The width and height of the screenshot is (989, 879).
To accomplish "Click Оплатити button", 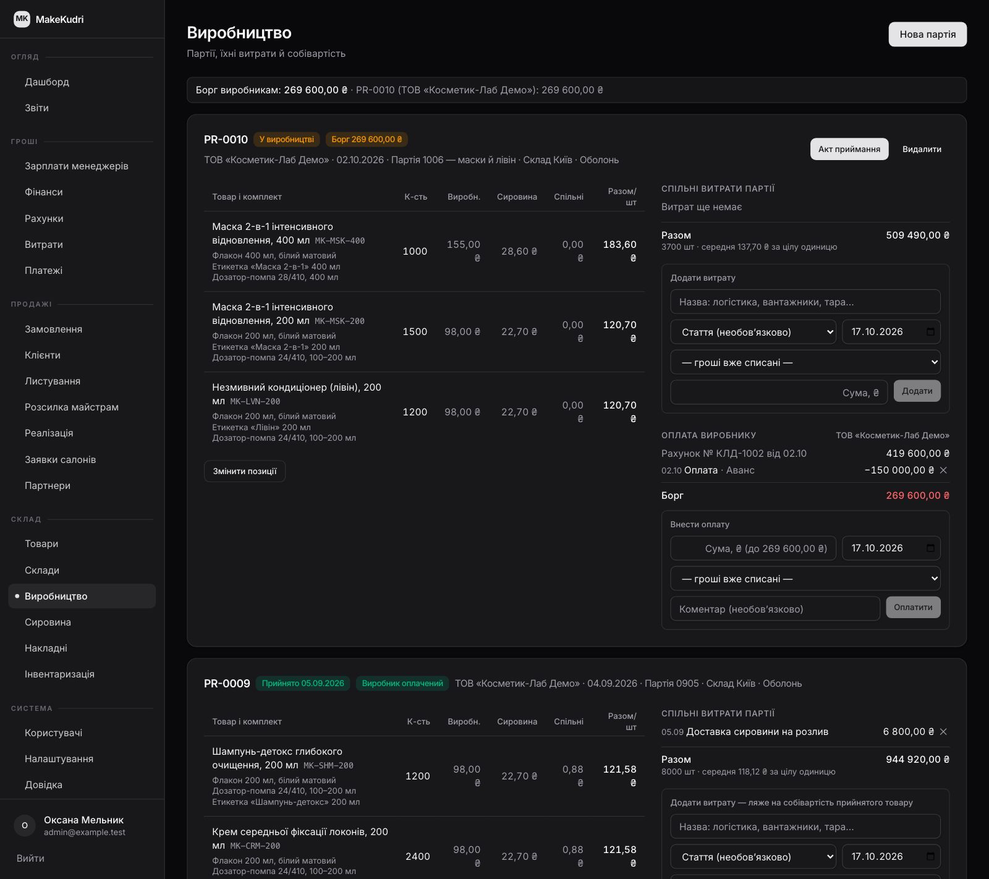I will [x=913, y=607].
